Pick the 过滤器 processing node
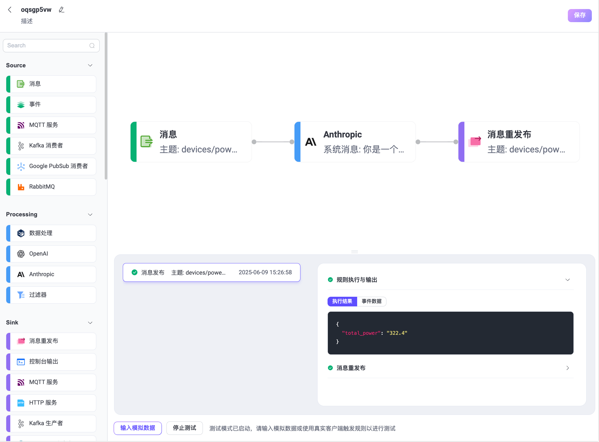Screen dimensions: 599x442 [x=37, y=295]
